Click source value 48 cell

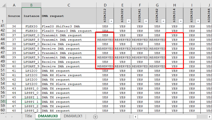pos(14,111)
